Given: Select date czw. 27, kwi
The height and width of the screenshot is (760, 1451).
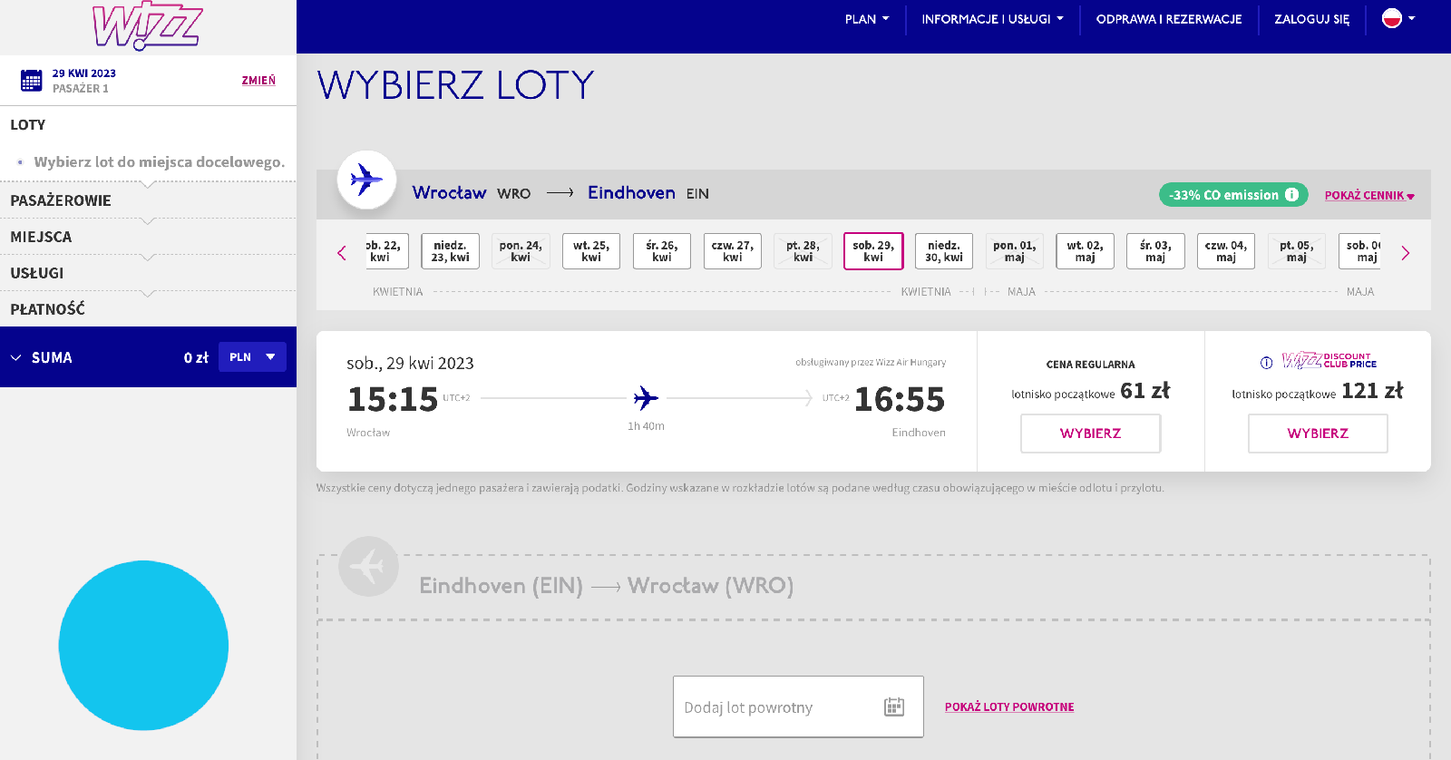Looking at the screenshot, I should 733,251.
